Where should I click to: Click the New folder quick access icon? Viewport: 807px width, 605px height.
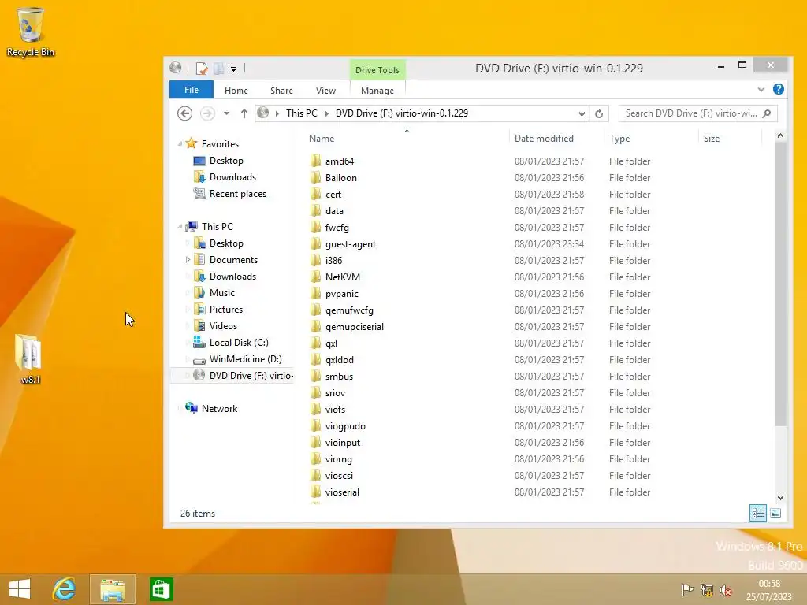coord(219,68)
